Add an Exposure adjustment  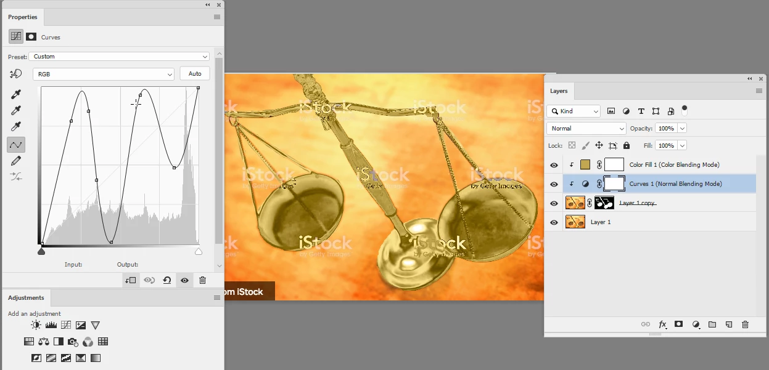pyautogui.click(x=80, y=325)
